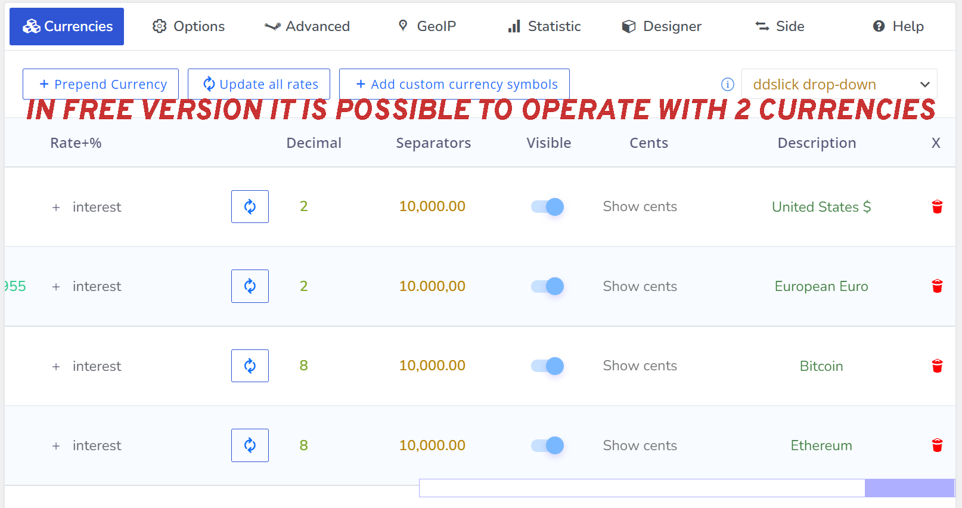Open the Designer tab
This screenshot has height=508, width=962.
662,26
